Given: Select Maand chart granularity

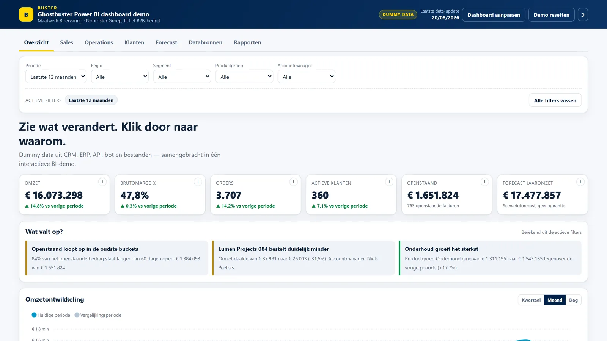Looking at the screenshot, I should (x=555, y=300).
